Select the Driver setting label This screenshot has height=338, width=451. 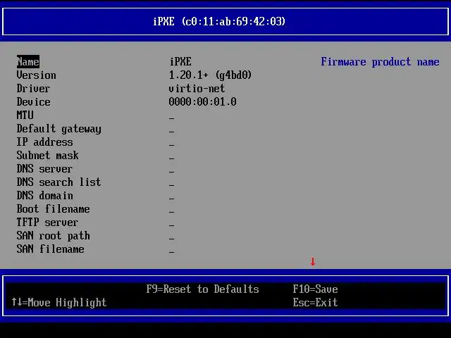click(33, 89)
